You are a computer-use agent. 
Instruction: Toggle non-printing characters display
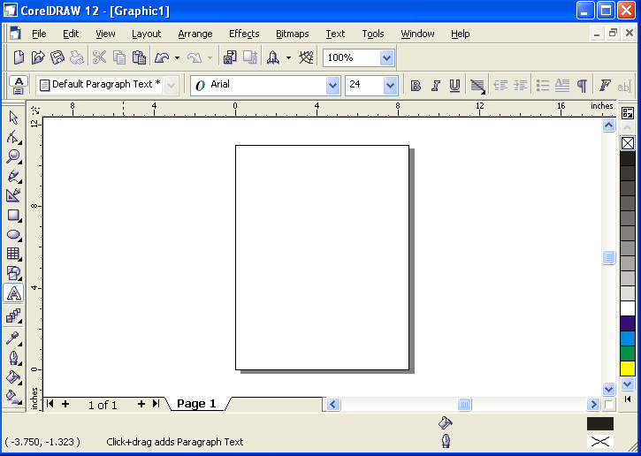click(582, 86)
